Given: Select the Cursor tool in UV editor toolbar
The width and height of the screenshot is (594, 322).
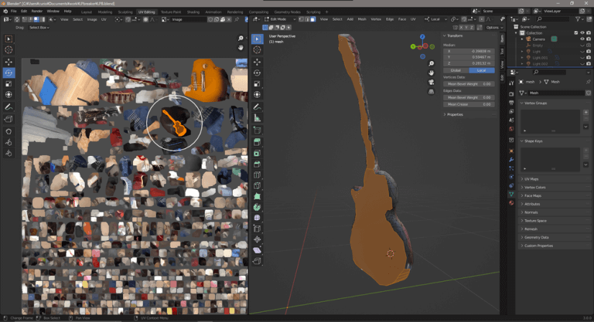Looking at the screenshot, I should tap(9, 49).
